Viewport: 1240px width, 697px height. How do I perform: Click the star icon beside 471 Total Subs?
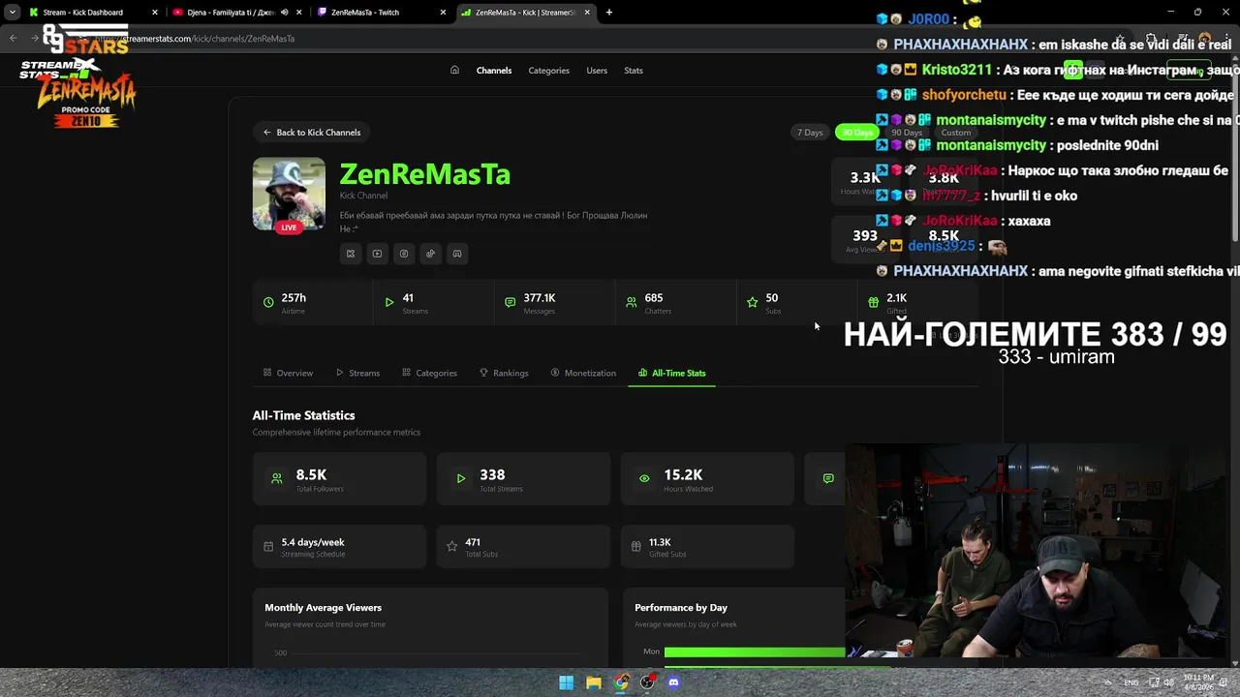pyautogui.click(x=451, y=546)
